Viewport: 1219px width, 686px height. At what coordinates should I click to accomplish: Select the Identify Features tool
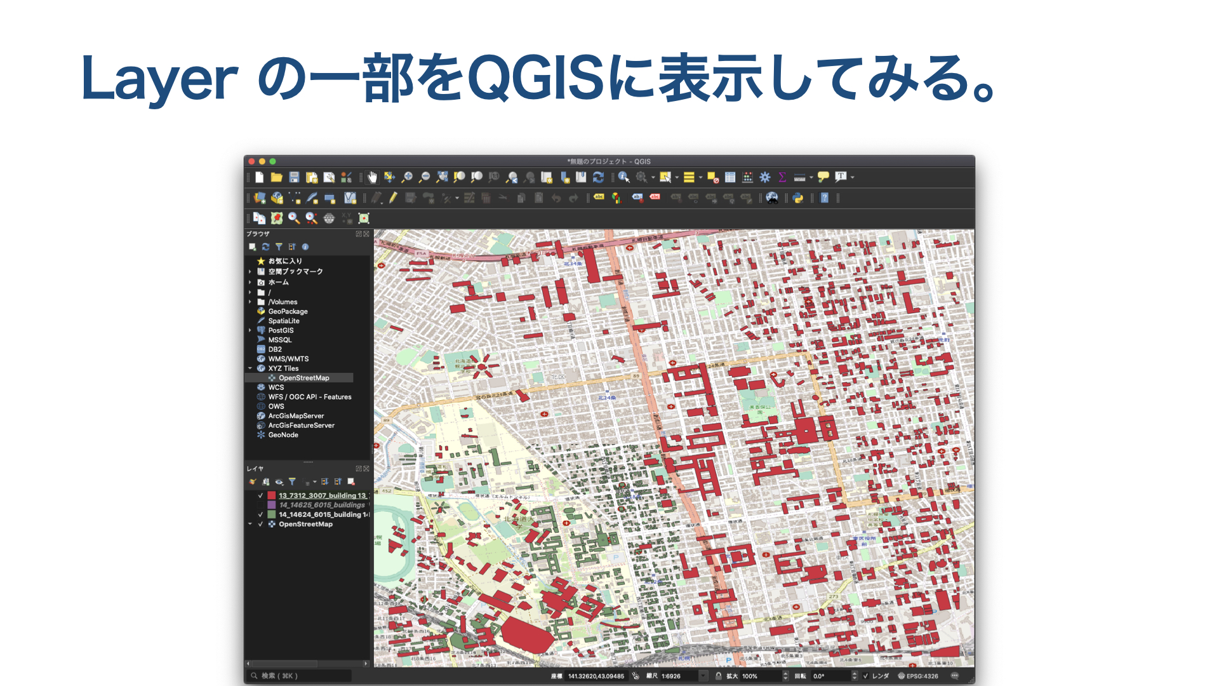(623, 177)
